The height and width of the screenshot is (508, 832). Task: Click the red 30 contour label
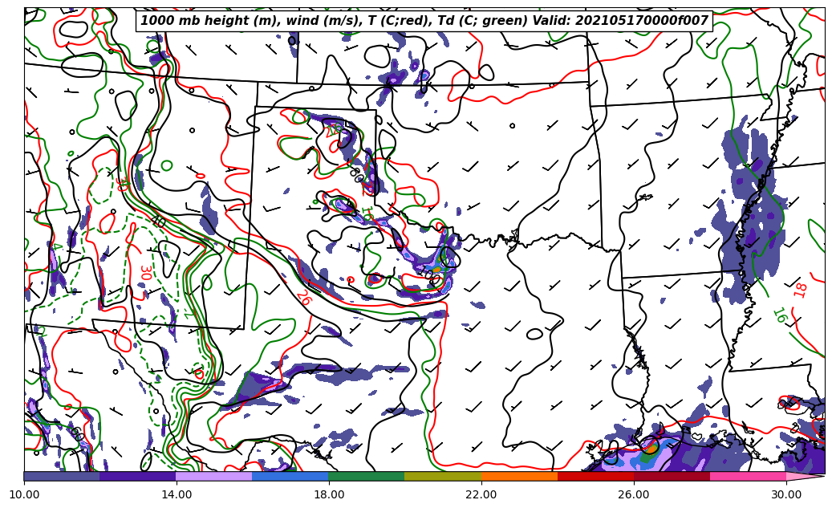[x=146, y=272]
